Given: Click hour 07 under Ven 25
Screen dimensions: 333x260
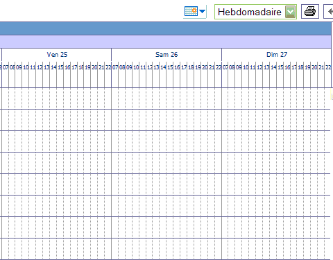Looking at the screenshot, I should [x=6, y=67].
